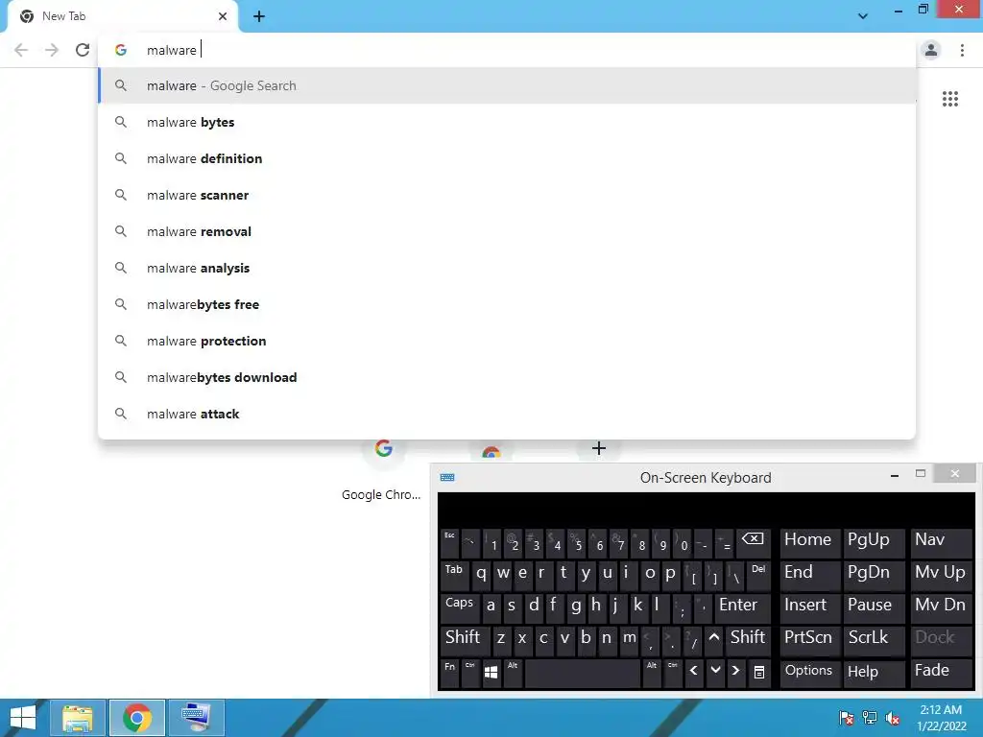Choose the "malware - Google Search" suggestion
Image resolution: width=983 pixels, height=737 pixels.
[x=507, y=85]
